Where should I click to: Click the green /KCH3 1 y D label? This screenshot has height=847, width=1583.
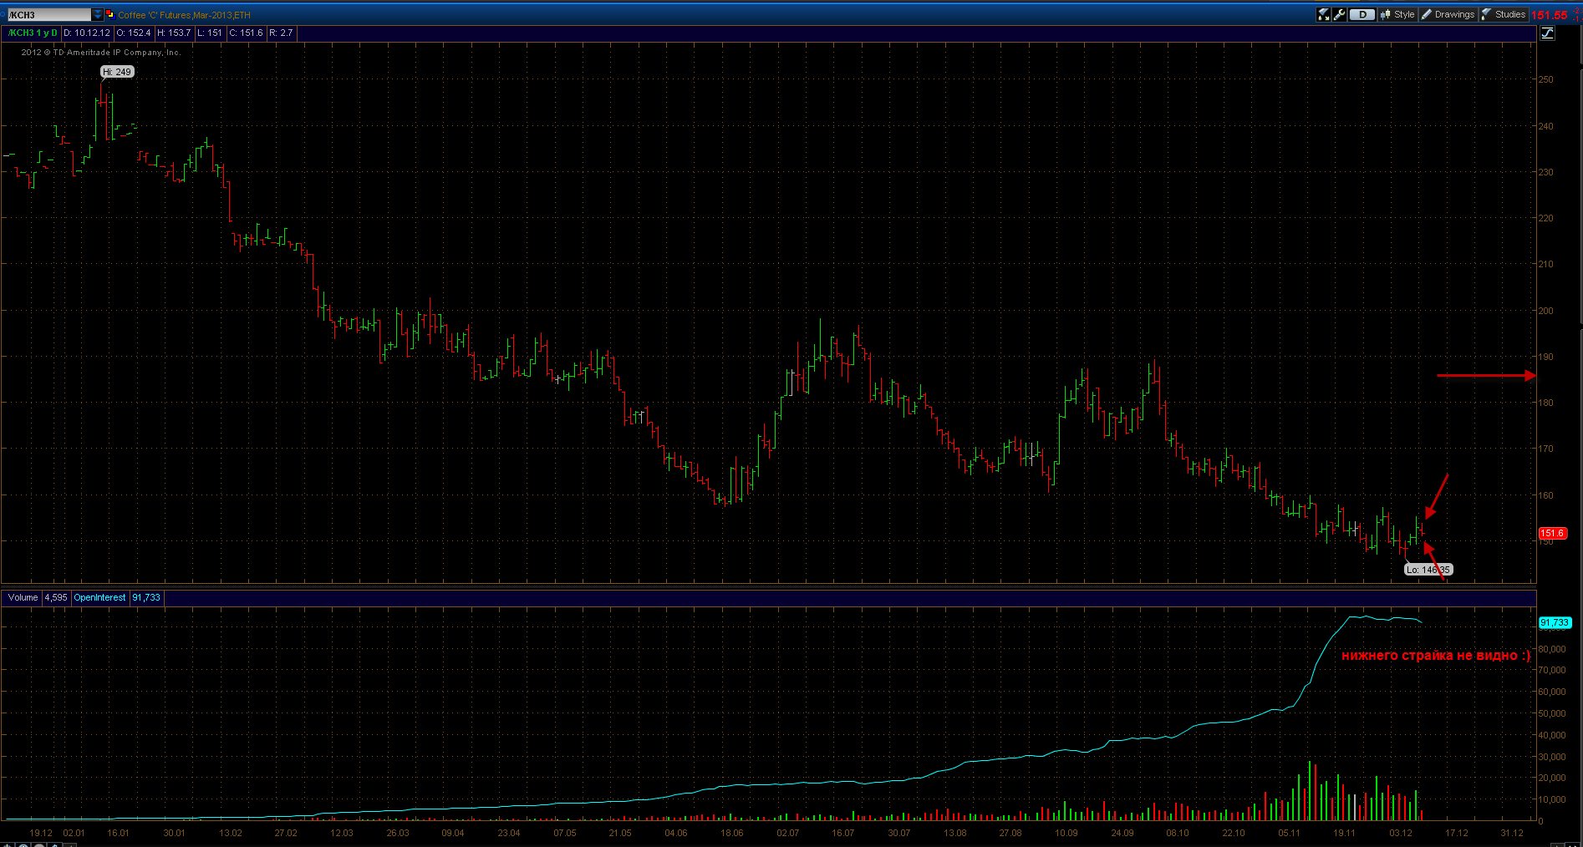pos(33,33)
